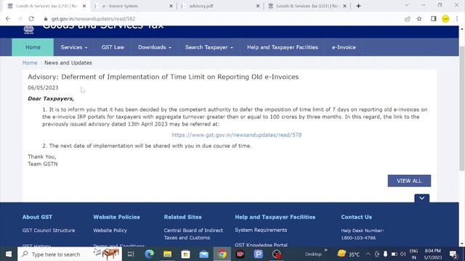The image size is (465, 261).
Task: Open the Website Policy footer link
Action: [x=110, y=231]
